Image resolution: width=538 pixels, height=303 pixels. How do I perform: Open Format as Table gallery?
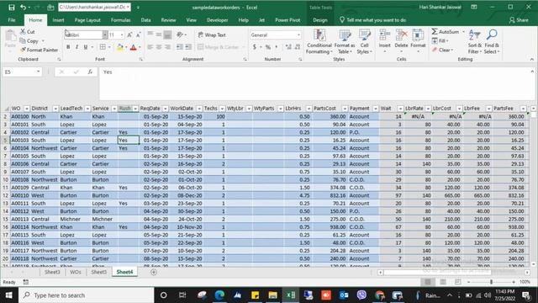click(x=345, y=41)
